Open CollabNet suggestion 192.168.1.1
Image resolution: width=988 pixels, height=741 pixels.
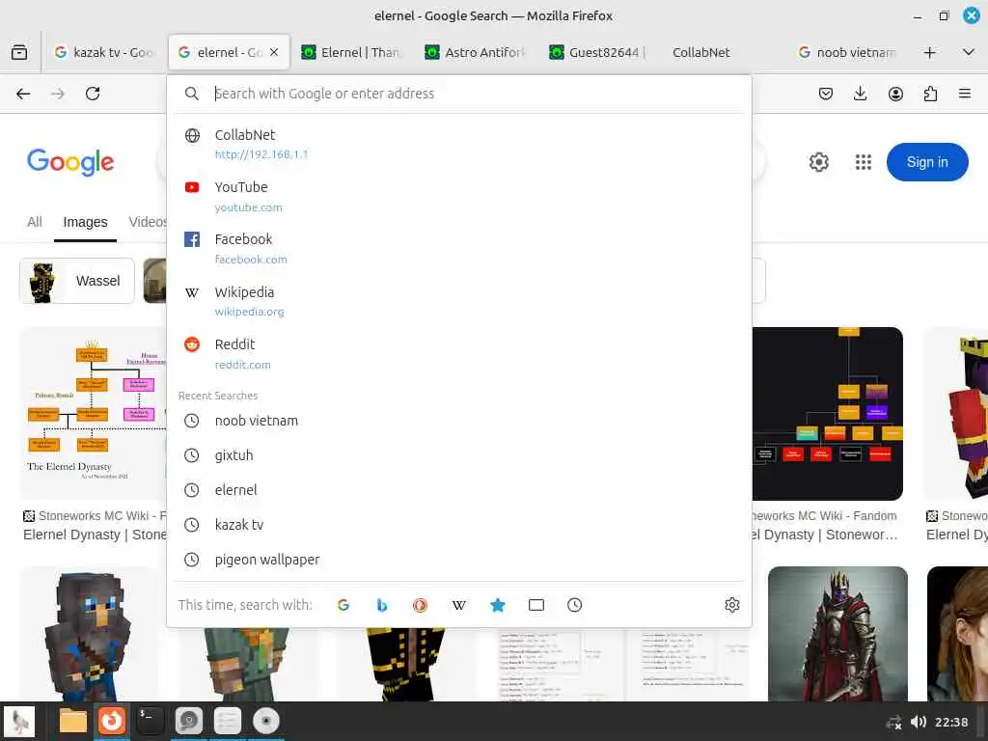(x=460, y=144)
